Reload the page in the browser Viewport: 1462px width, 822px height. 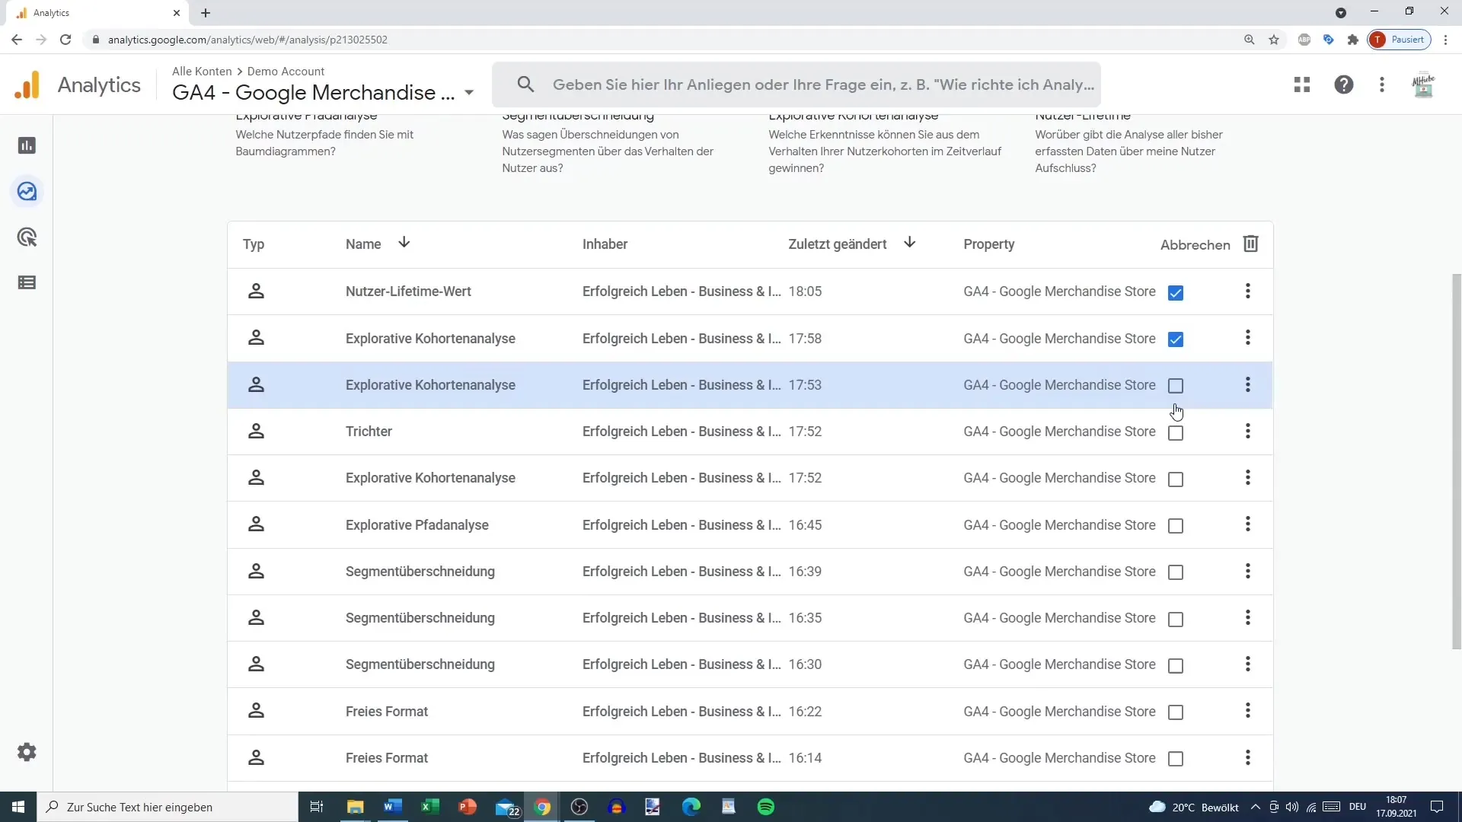point(65,40)
